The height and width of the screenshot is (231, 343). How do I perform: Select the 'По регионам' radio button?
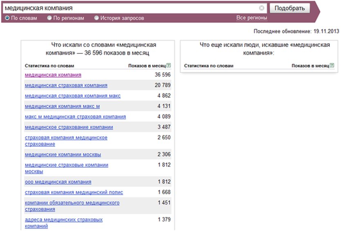(49, 18)
